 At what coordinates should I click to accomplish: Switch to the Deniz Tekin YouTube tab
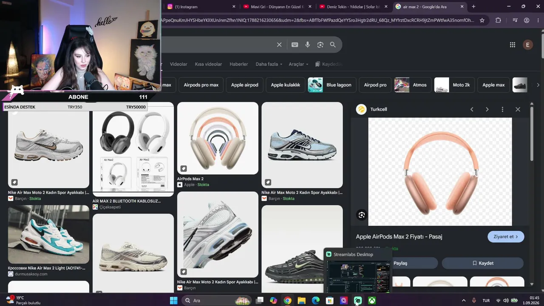353,6
